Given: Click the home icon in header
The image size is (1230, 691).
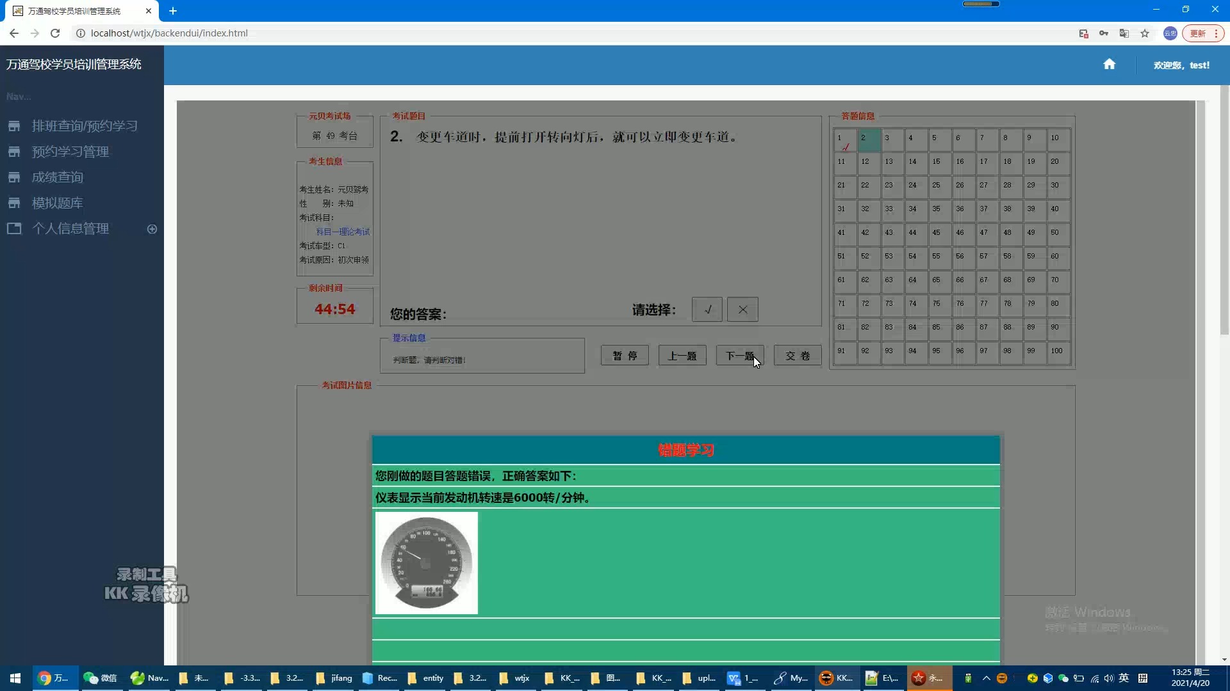Looking at the screenshot, I should click(x=1109, y=64).
